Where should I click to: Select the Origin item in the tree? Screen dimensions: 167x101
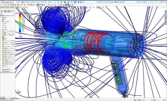click(x=6, y=29)
